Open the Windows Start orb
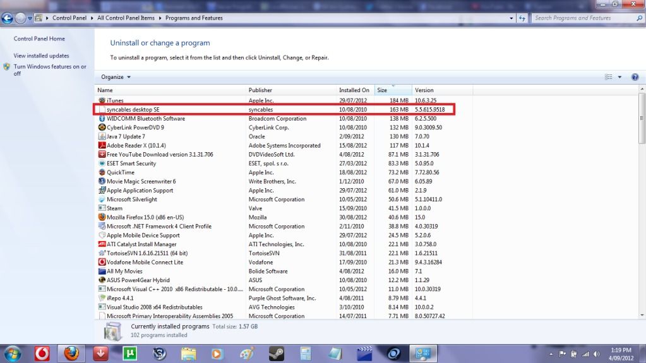The width and height of the screenshot is (646, 363). [x=13, y=354]
